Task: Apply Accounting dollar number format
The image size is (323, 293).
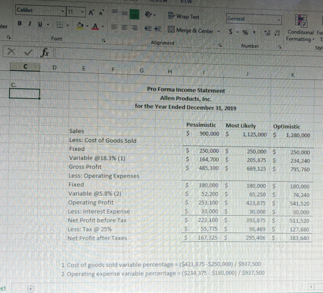Action: (x=231, y=32)
